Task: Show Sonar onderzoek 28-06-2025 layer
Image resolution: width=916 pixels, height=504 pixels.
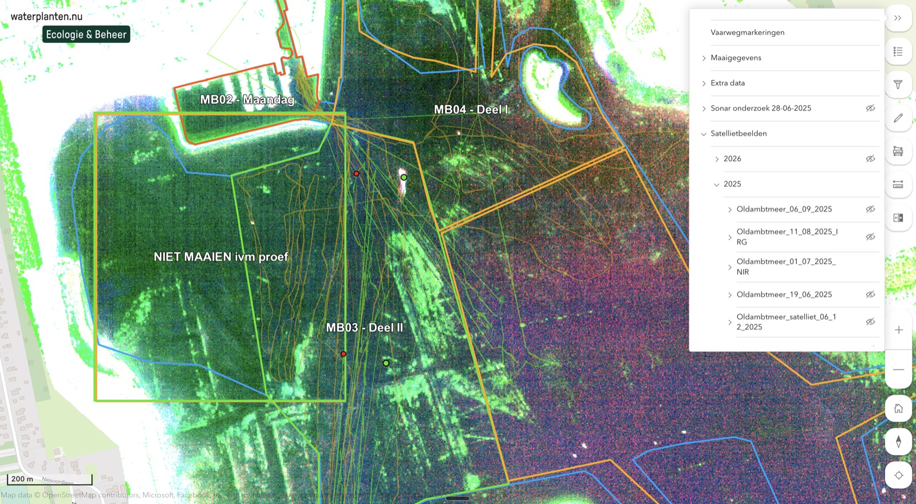Action: pos(870,108)
